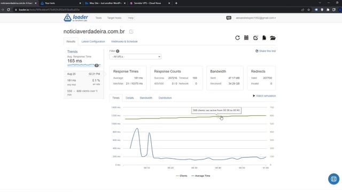The height and width of the screenshot is (192, 342).
Task: Reload page with browser refresh icon
Action: 9,10
